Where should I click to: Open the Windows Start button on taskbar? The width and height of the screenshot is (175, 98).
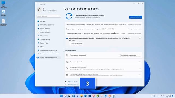(x=61, y=96)
